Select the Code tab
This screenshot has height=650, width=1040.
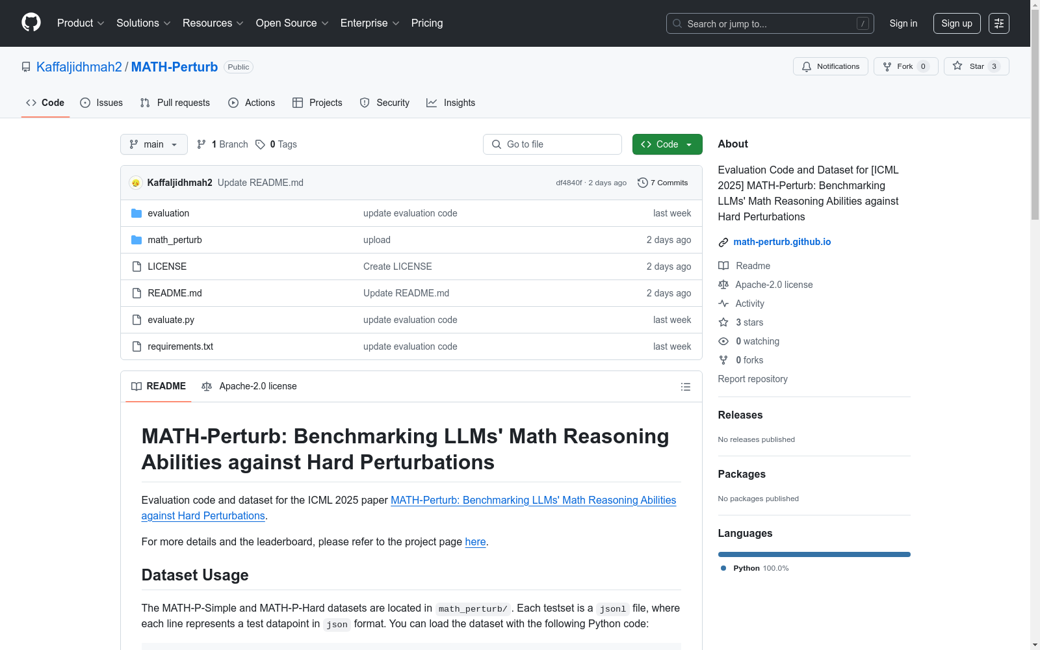[x=45, y=103]
